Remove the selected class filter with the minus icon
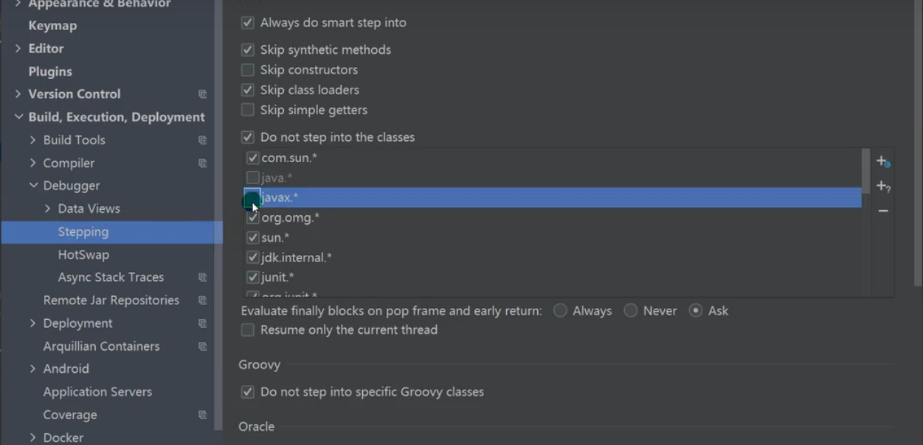Screen dimensions: 923x445 tap(882, 211)
